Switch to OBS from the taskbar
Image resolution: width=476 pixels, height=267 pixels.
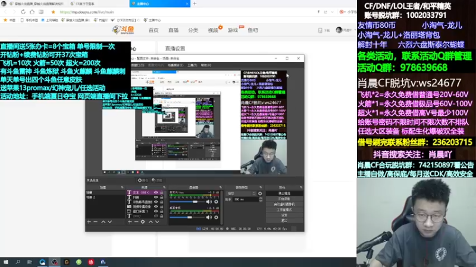pyautogui.click(x=54, y=262)
